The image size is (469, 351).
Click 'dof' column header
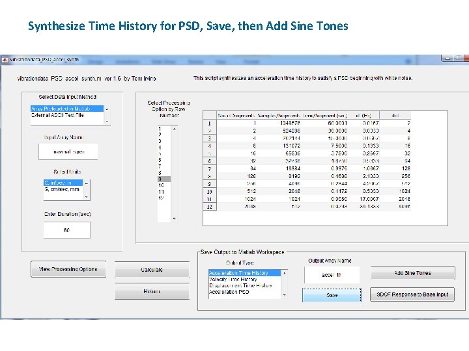point(395,116)
